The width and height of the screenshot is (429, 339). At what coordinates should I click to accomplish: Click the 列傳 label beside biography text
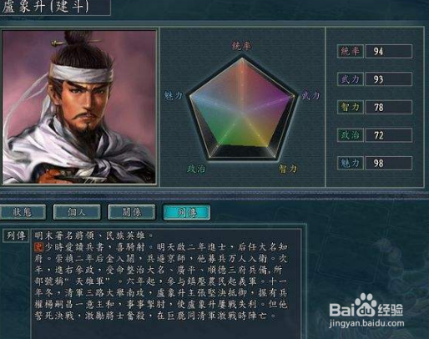[16, 235]
